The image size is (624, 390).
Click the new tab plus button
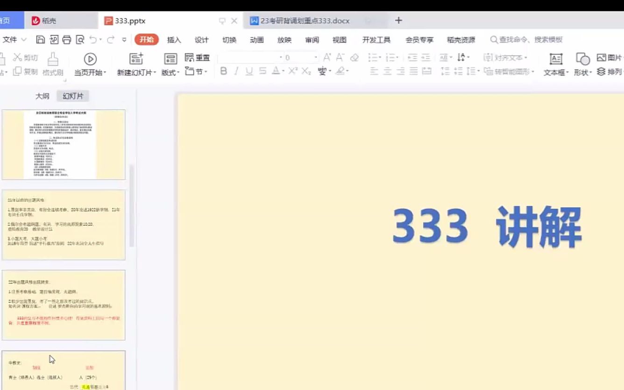(x=398, y=20)
